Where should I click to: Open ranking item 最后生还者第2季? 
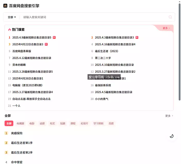tap(22, 152)
